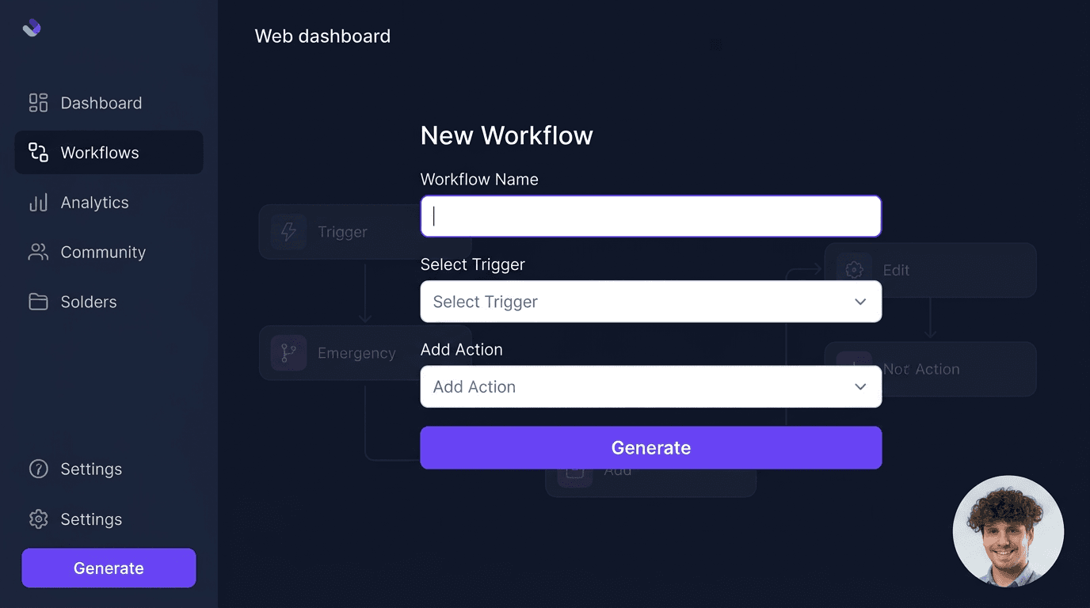Click the Select Trigger chevron arrow
The width and height of the screenshot is (1090, 608).
point(860,302)
